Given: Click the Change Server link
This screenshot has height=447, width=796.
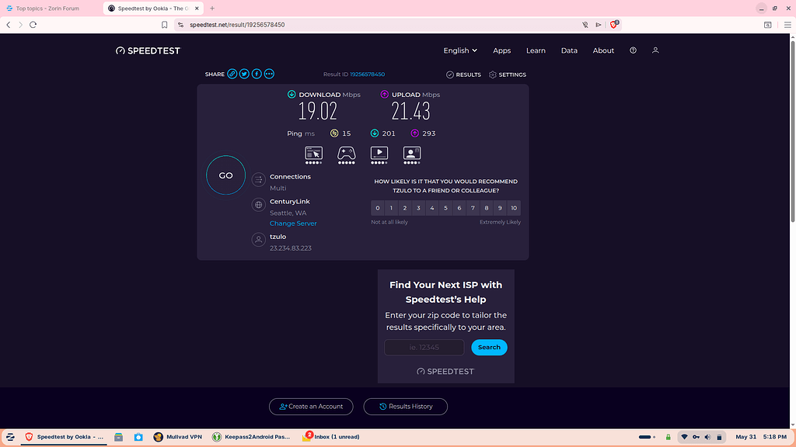Looking at the screenshot, I should tap(293, 223).
